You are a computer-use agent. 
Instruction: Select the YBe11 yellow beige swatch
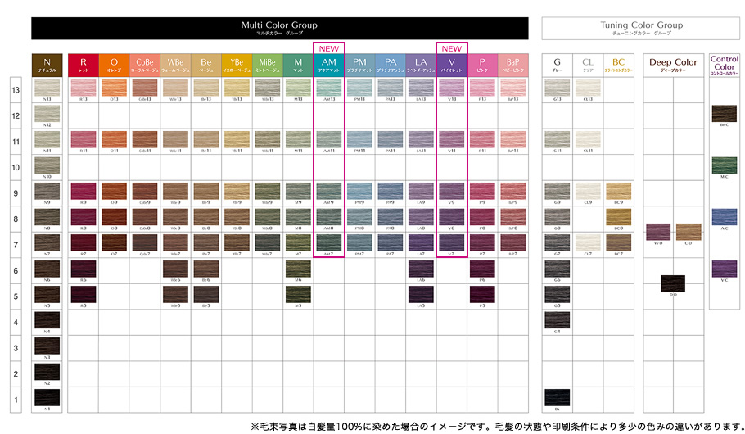(237, 139)
